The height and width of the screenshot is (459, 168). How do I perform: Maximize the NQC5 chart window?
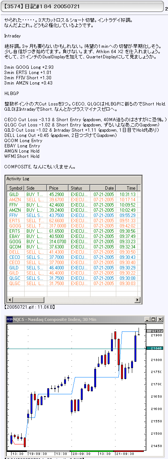pos(153,319)
